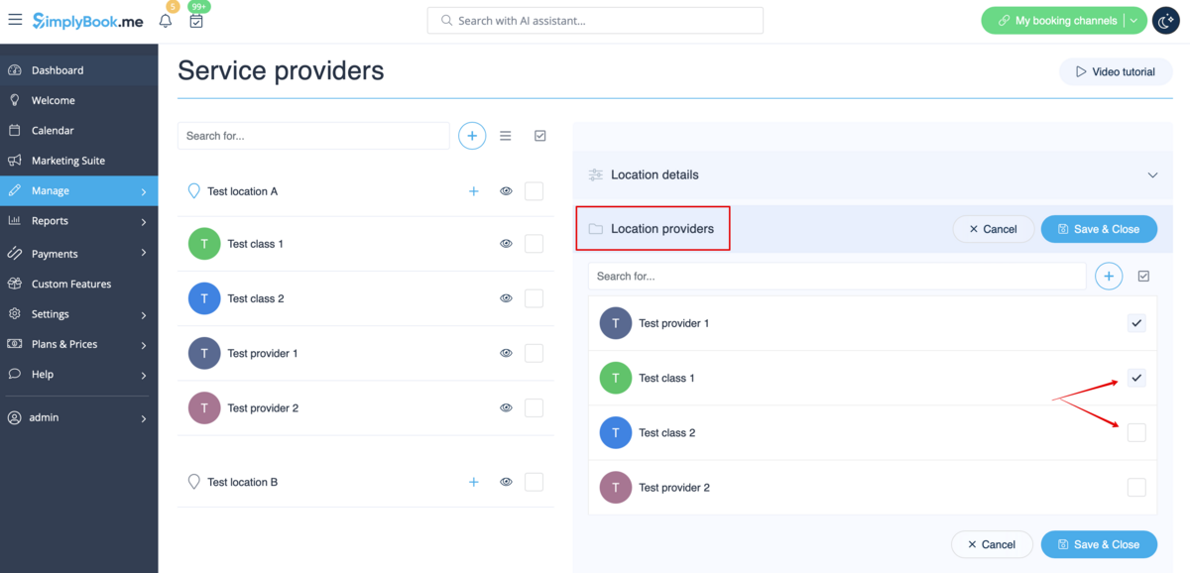Open the calendar tasks icon with 99+ badge

click(196, 21)
